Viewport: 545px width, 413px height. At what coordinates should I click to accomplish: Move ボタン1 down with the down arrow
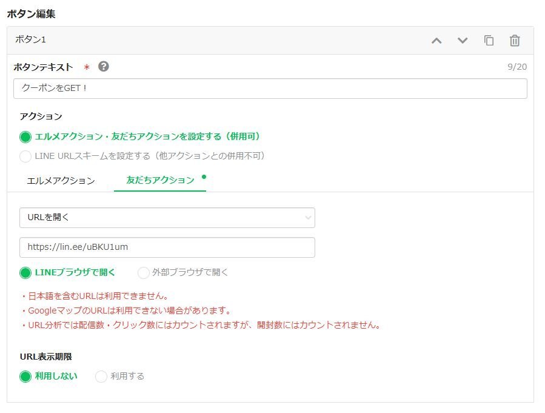463,41
